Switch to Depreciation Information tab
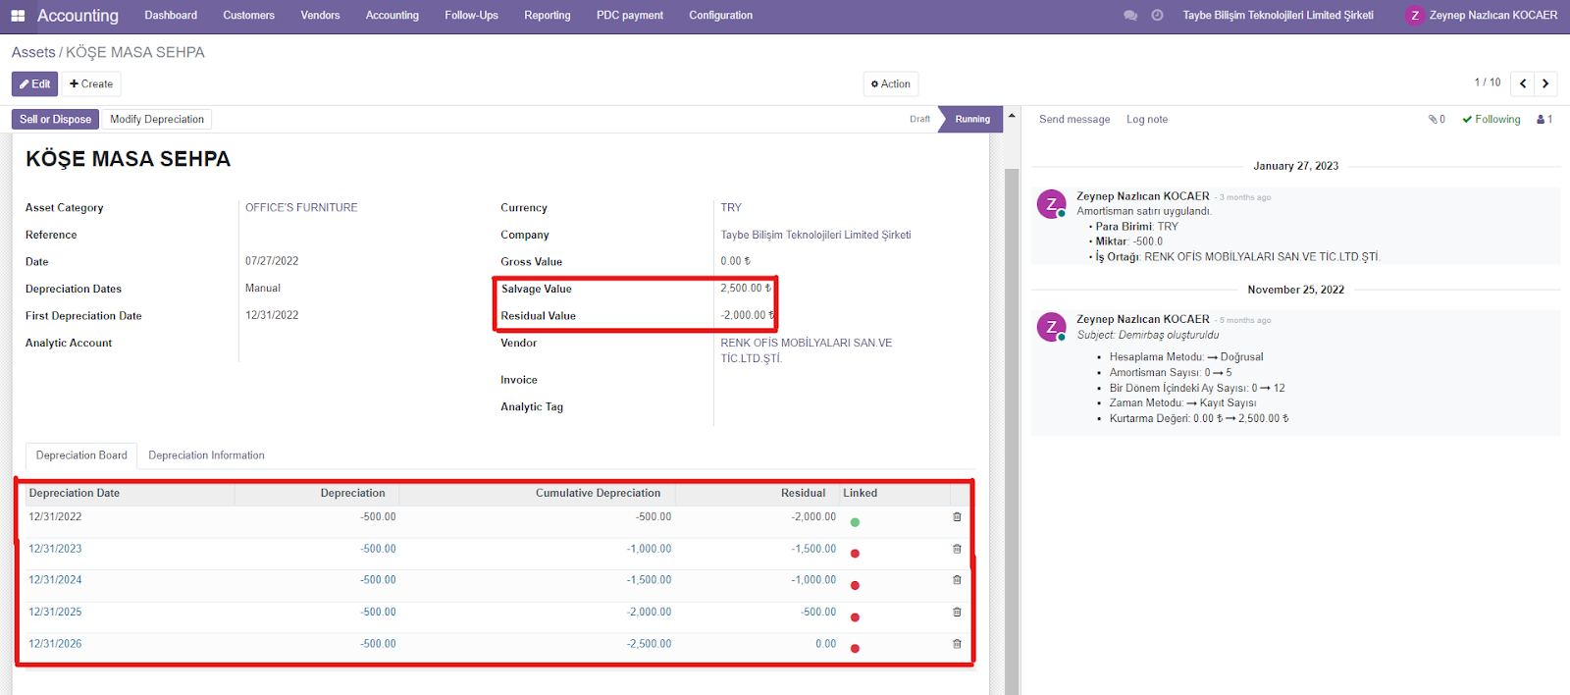This screenshot has width=1570, height=695. coord(206,455)
